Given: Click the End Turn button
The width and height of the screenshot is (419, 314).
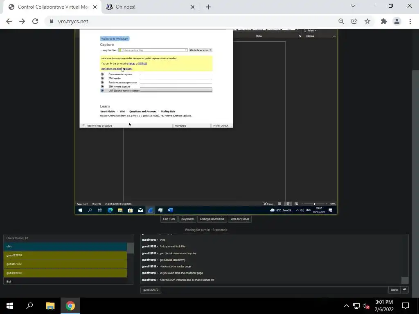Looking at the screenshot, I should click(169, 219).
